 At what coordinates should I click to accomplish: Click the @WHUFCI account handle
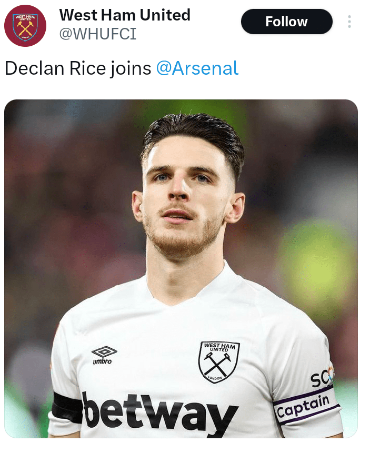pyautogui.click(x=97, y=34)
